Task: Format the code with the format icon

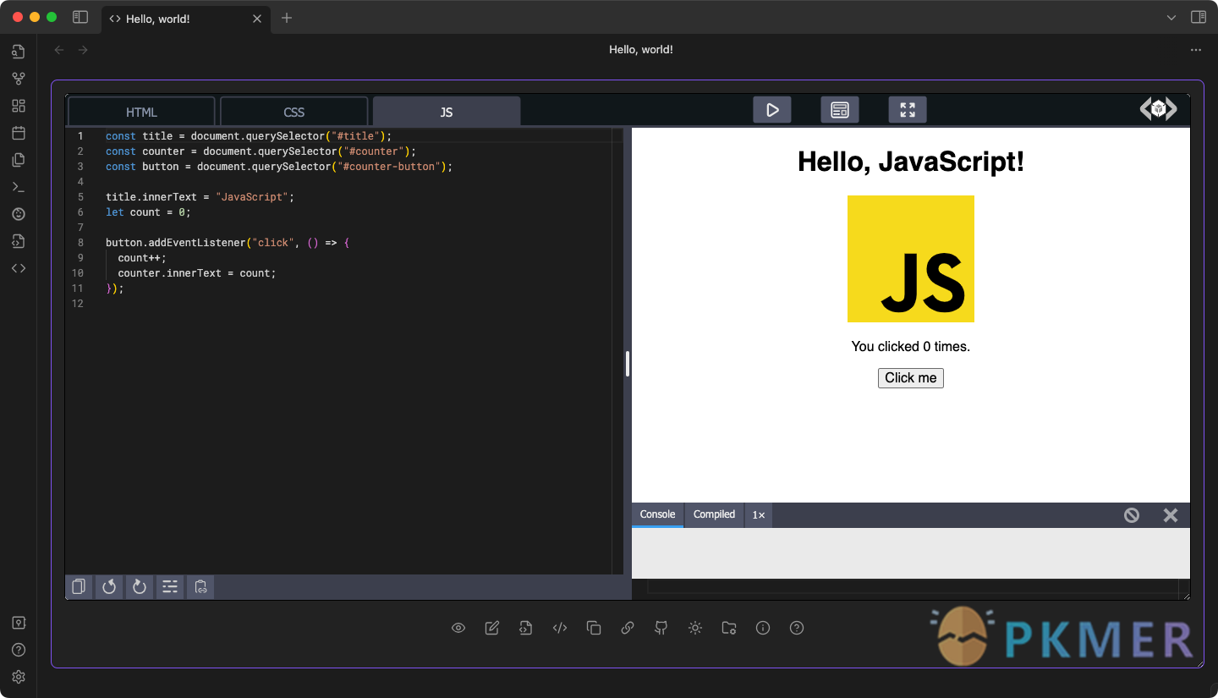Action: coord(170,586)
